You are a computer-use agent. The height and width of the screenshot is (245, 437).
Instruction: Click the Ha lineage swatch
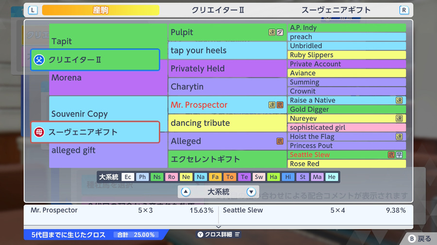(x=273, y=177)
